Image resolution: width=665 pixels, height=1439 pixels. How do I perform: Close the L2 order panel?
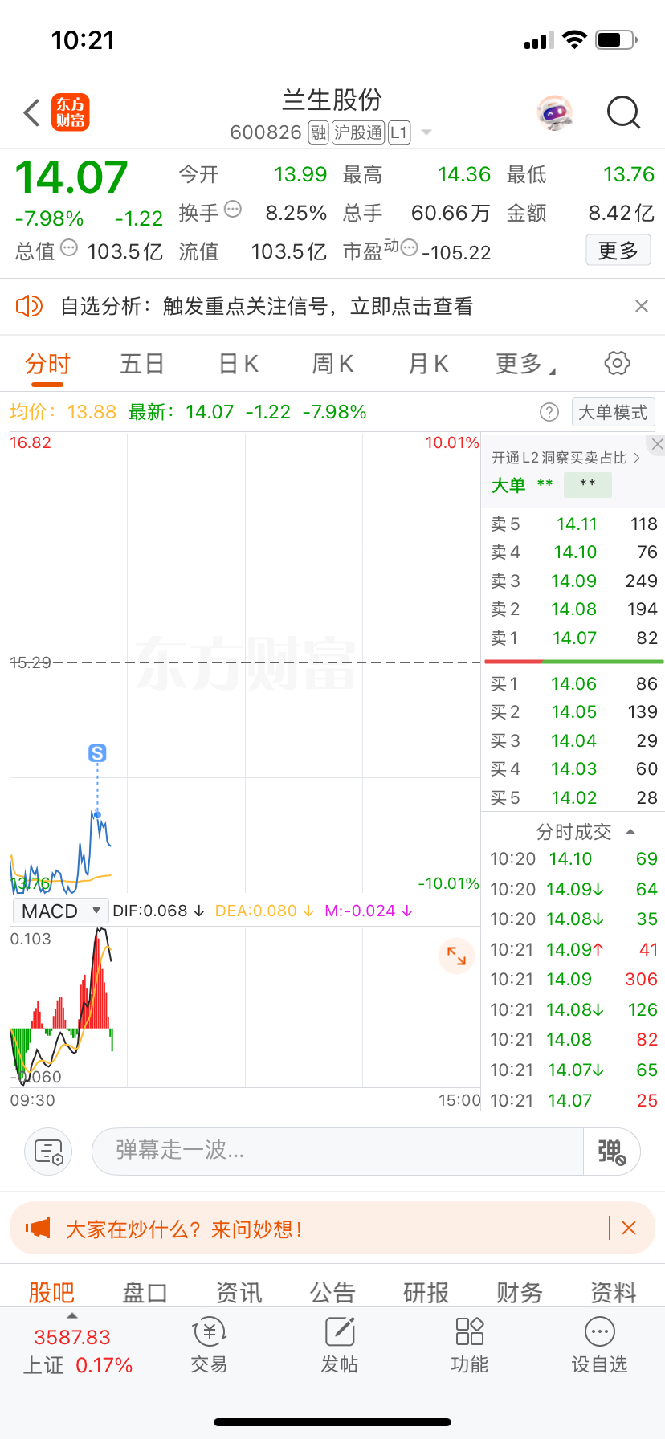point(657,444)
